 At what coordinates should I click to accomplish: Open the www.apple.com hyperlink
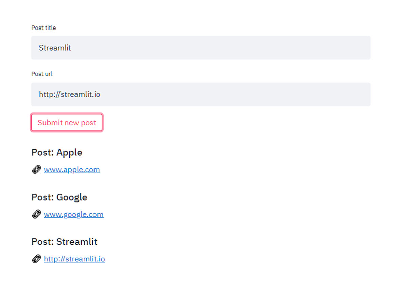click(x=72, y=170)
